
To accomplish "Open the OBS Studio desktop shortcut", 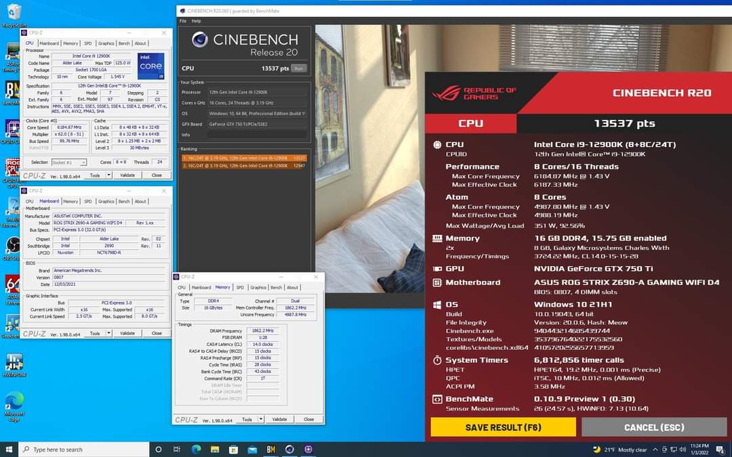I will click(x=12, y=248).
